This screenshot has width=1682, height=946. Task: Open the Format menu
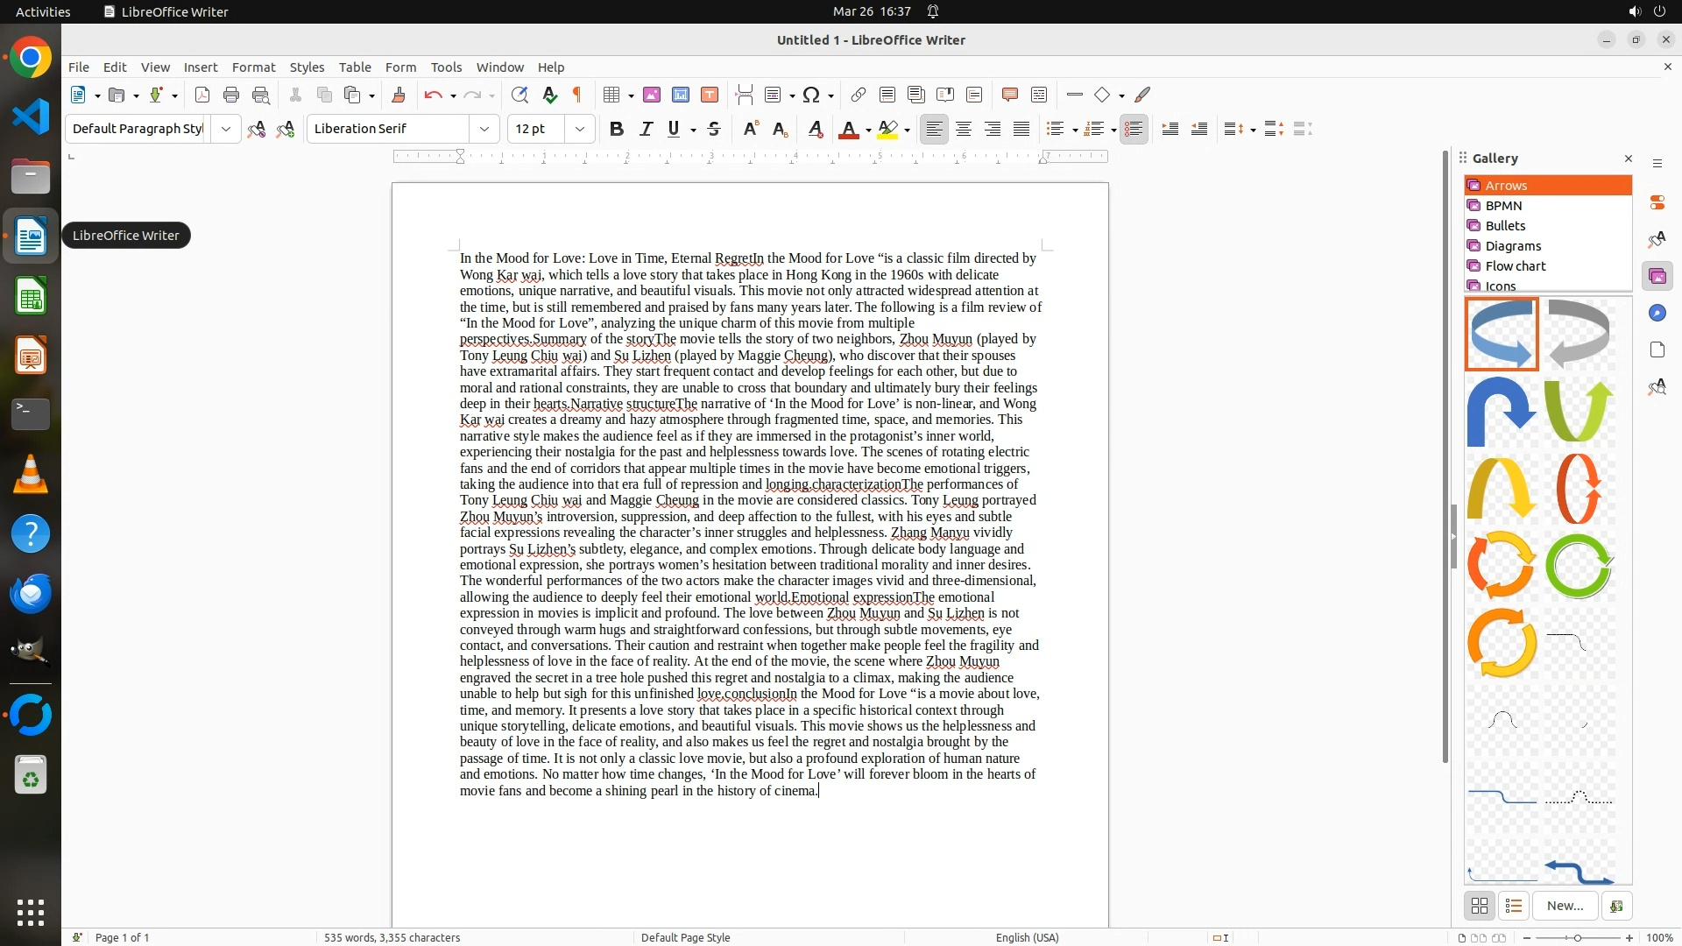tap(253, 67)
